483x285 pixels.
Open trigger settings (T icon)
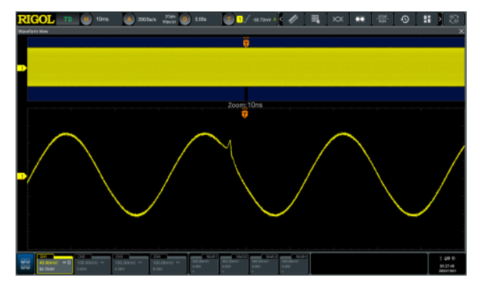click(x=229, y=19)
